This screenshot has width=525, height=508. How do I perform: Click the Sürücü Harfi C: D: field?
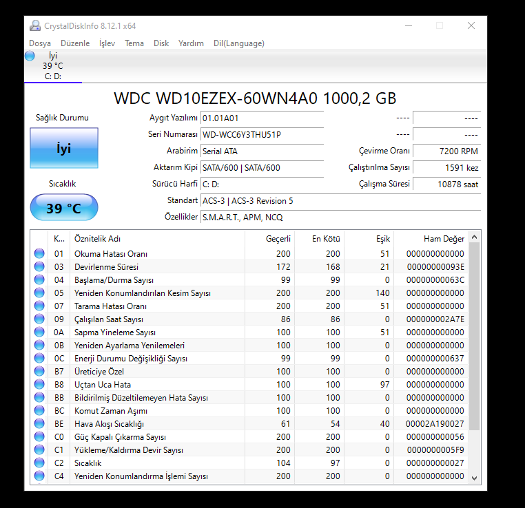tap(262, 184)
